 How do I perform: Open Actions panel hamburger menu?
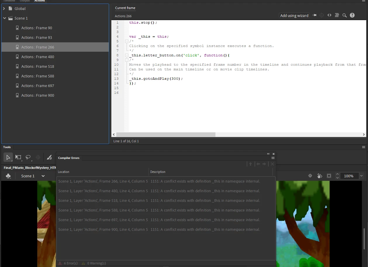pos(364,1)
